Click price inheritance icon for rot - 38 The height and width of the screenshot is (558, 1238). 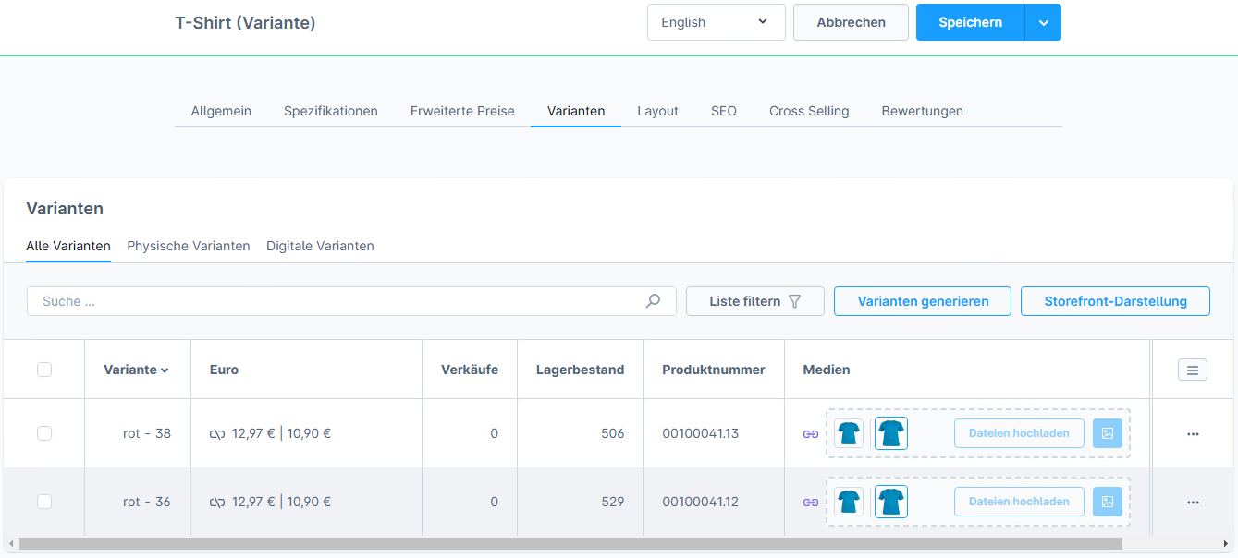218,434
